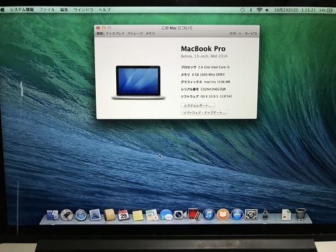The width and height of the screenshot is (336, 252).
Task: Click the MacBook Pro heading
Action: pos(203,49)
